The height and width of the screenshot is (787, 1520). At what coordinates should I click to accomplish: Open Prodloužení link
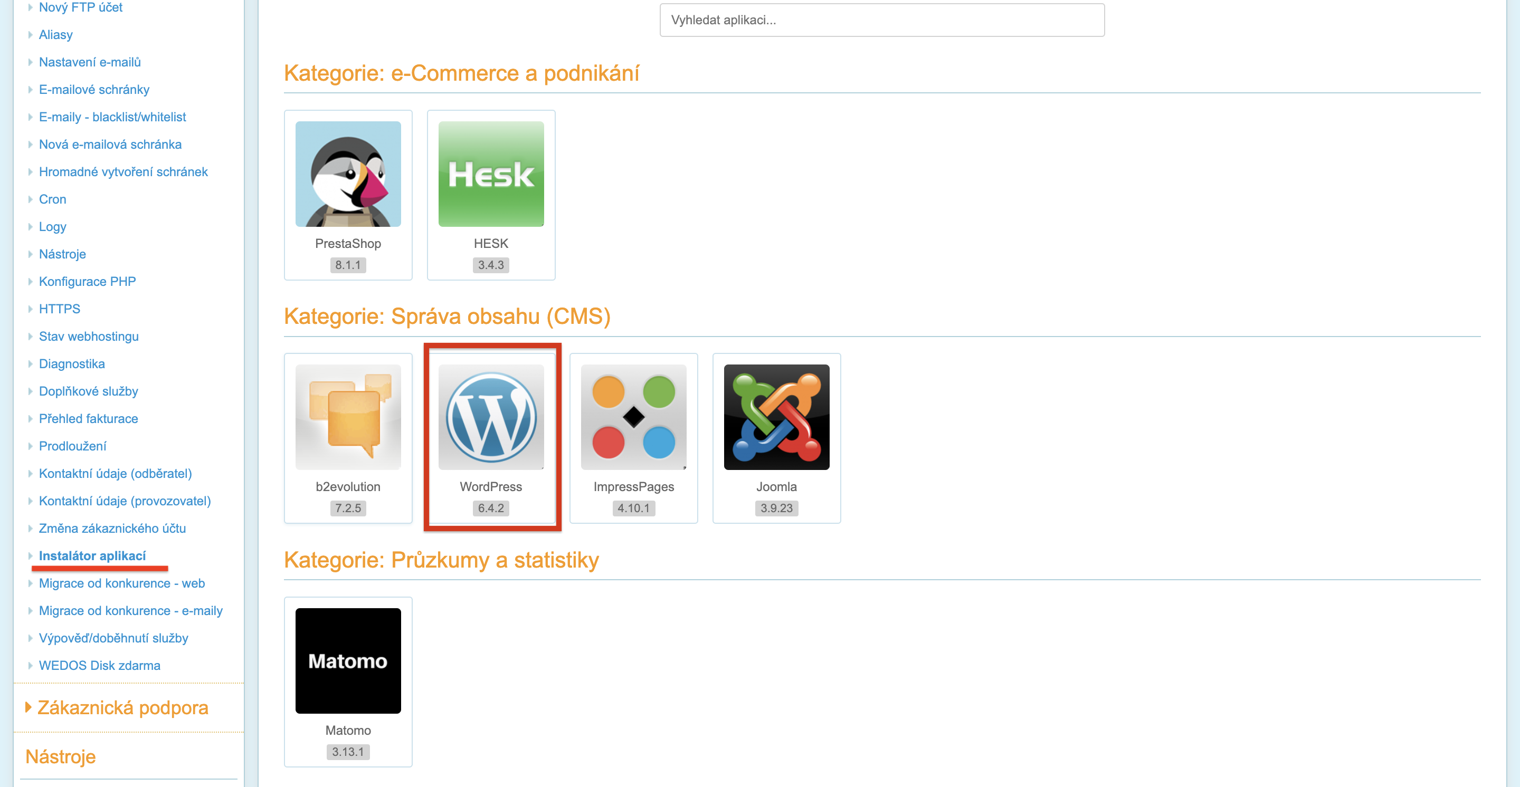tap(73, 446)
